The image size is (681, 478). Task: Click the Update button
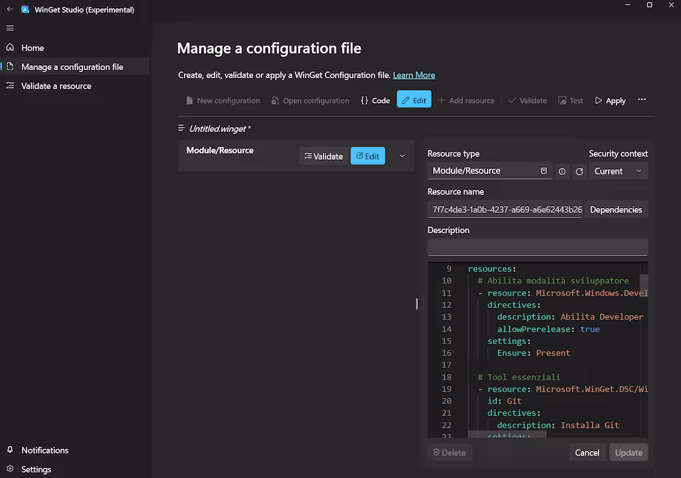[x=629, y=453]
